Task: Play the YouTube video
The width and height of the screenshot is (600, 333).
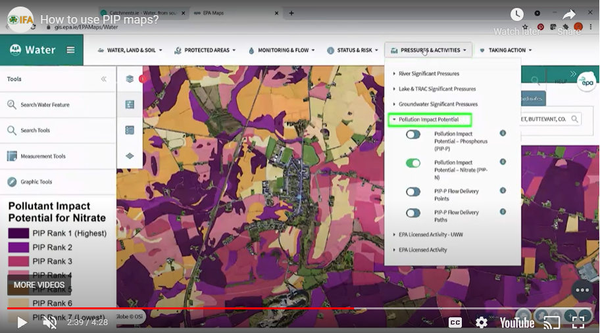Action: (x=22, y=322)
